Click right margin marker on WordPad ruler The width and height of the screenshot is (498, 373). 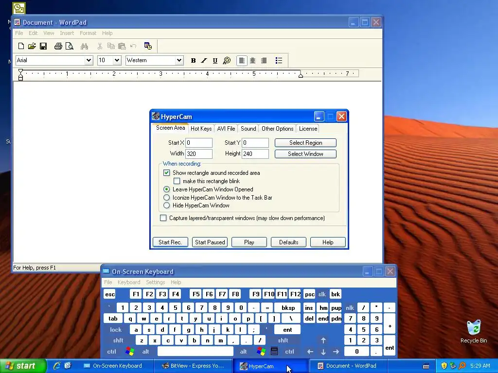pos(301,75)
